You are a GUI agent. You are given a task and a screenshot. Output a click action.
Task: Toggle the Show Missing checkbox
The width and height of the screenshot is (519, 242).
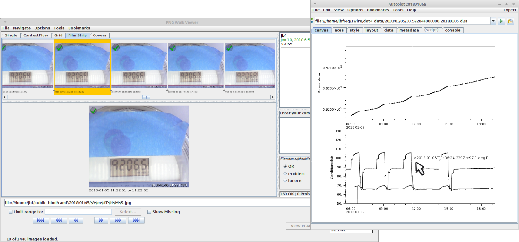pyautogui.click(x=149, y=212)
